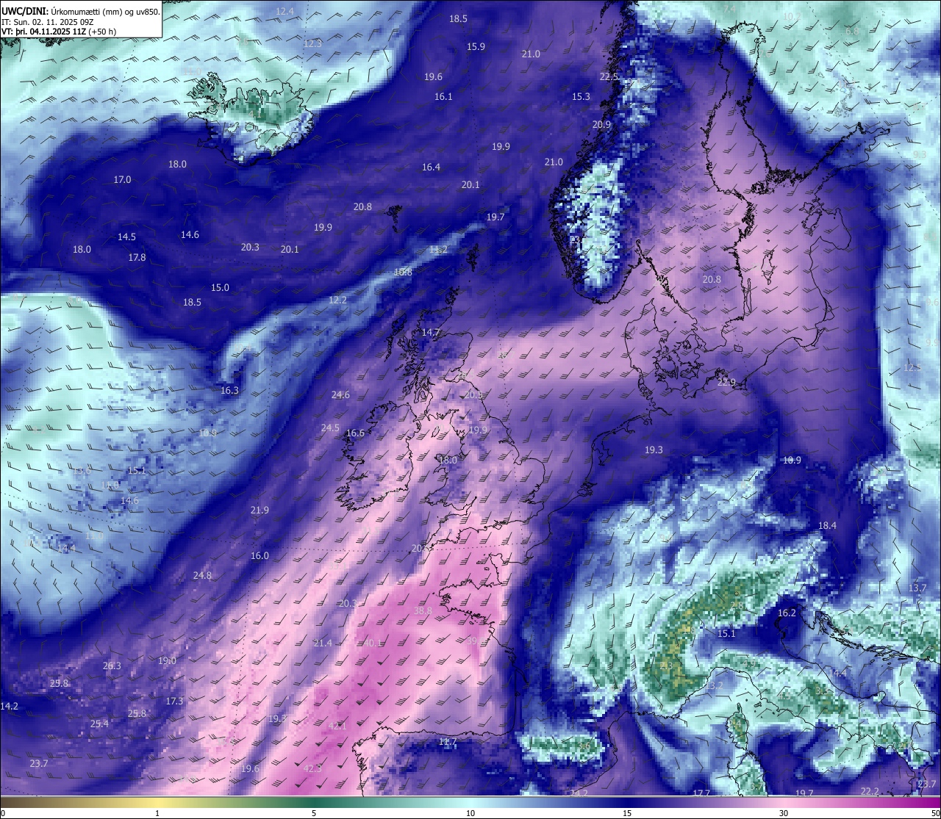Click the 14.5 value label

(126, 237)
